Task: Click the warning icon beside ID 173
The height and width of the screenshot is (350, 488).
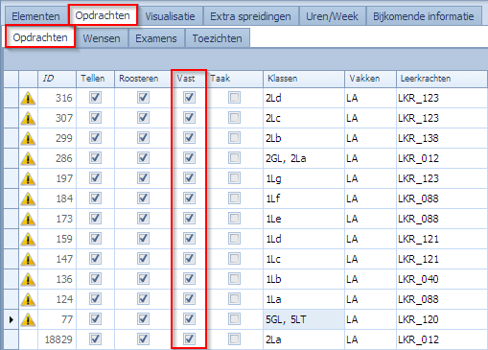Action: (28, 219)
